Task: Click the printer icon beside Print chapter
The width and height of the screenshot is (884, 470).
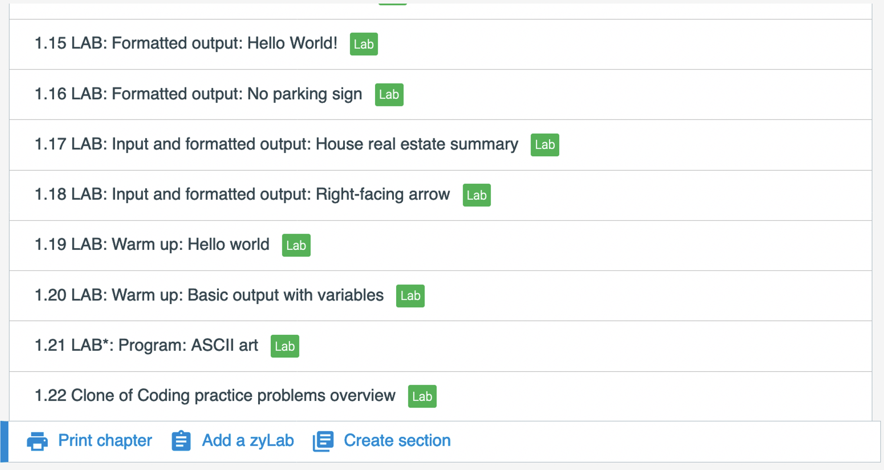Action: coord(37,441)
